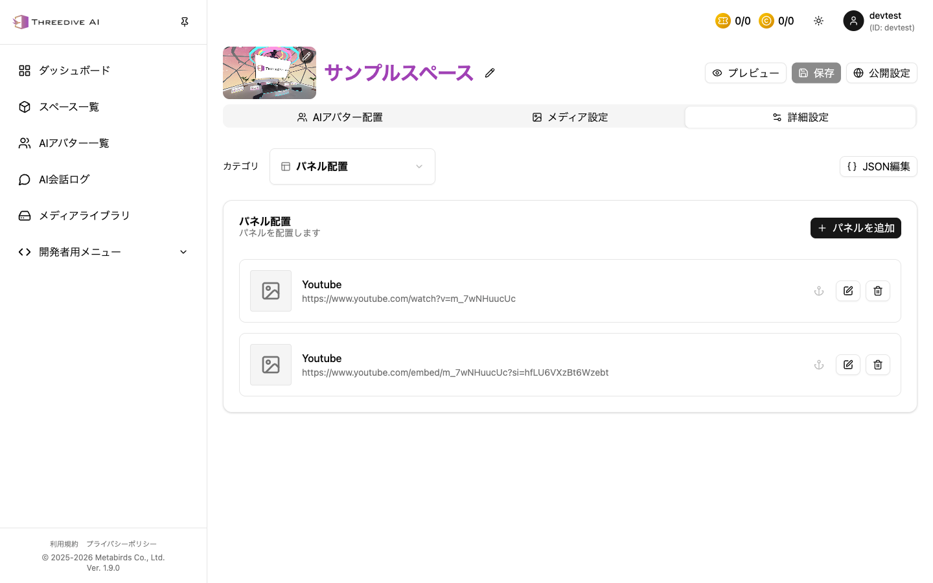Image resolution: width=933 pixels, height=583 pixels.
Task: Open 公開設定 button
Action: [882, 73]
